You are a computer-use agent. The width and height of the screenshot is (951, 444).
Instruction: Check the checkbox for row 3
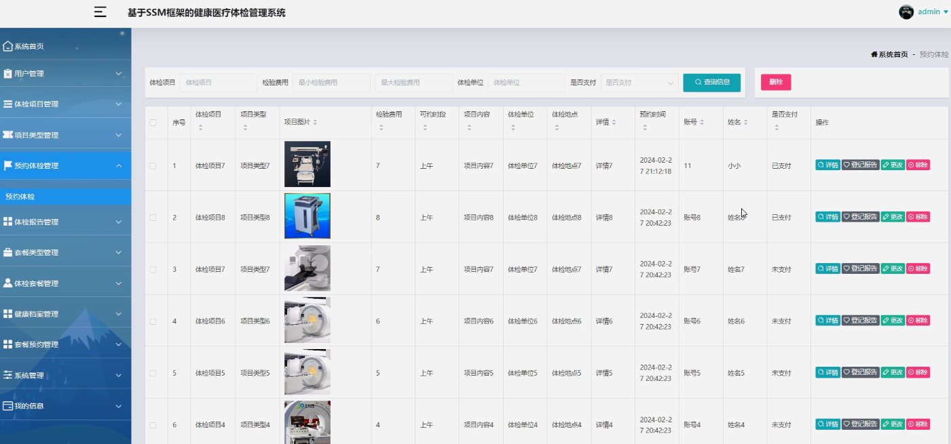click(153, 270)
